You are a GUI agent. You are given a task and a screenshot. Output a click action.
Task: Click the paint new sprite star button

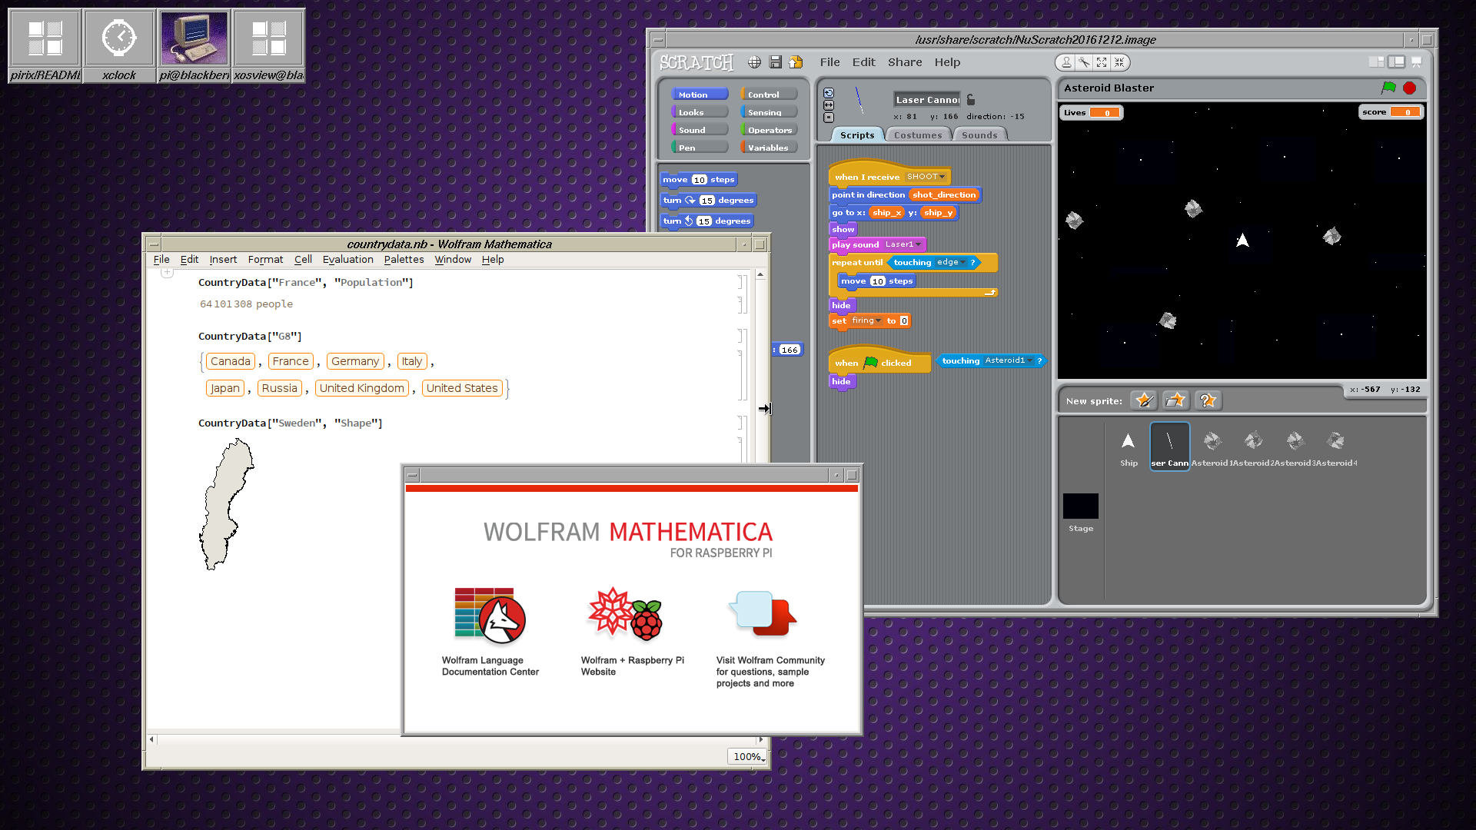(x=1144, y=400)
